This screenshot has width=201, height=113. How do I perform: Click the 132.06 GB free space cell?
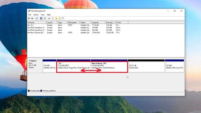tap(110, 33)
